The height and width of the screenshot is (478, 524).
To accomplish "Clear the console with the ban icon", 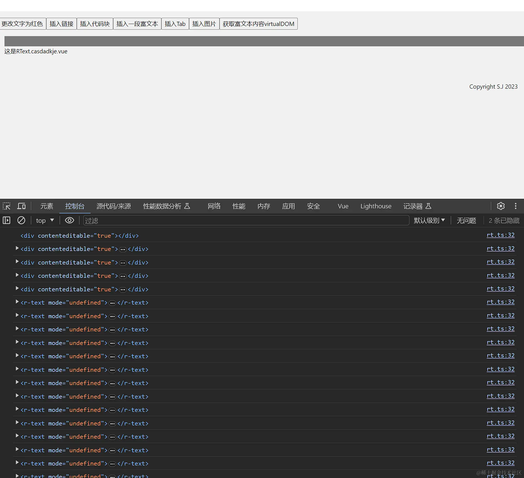I will pyautogui.click(x=21, y=220).
